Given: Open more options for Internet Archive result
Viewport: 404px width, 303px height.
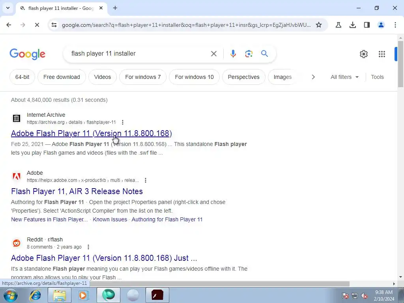Looking at the screenshot, I should 123,122.
